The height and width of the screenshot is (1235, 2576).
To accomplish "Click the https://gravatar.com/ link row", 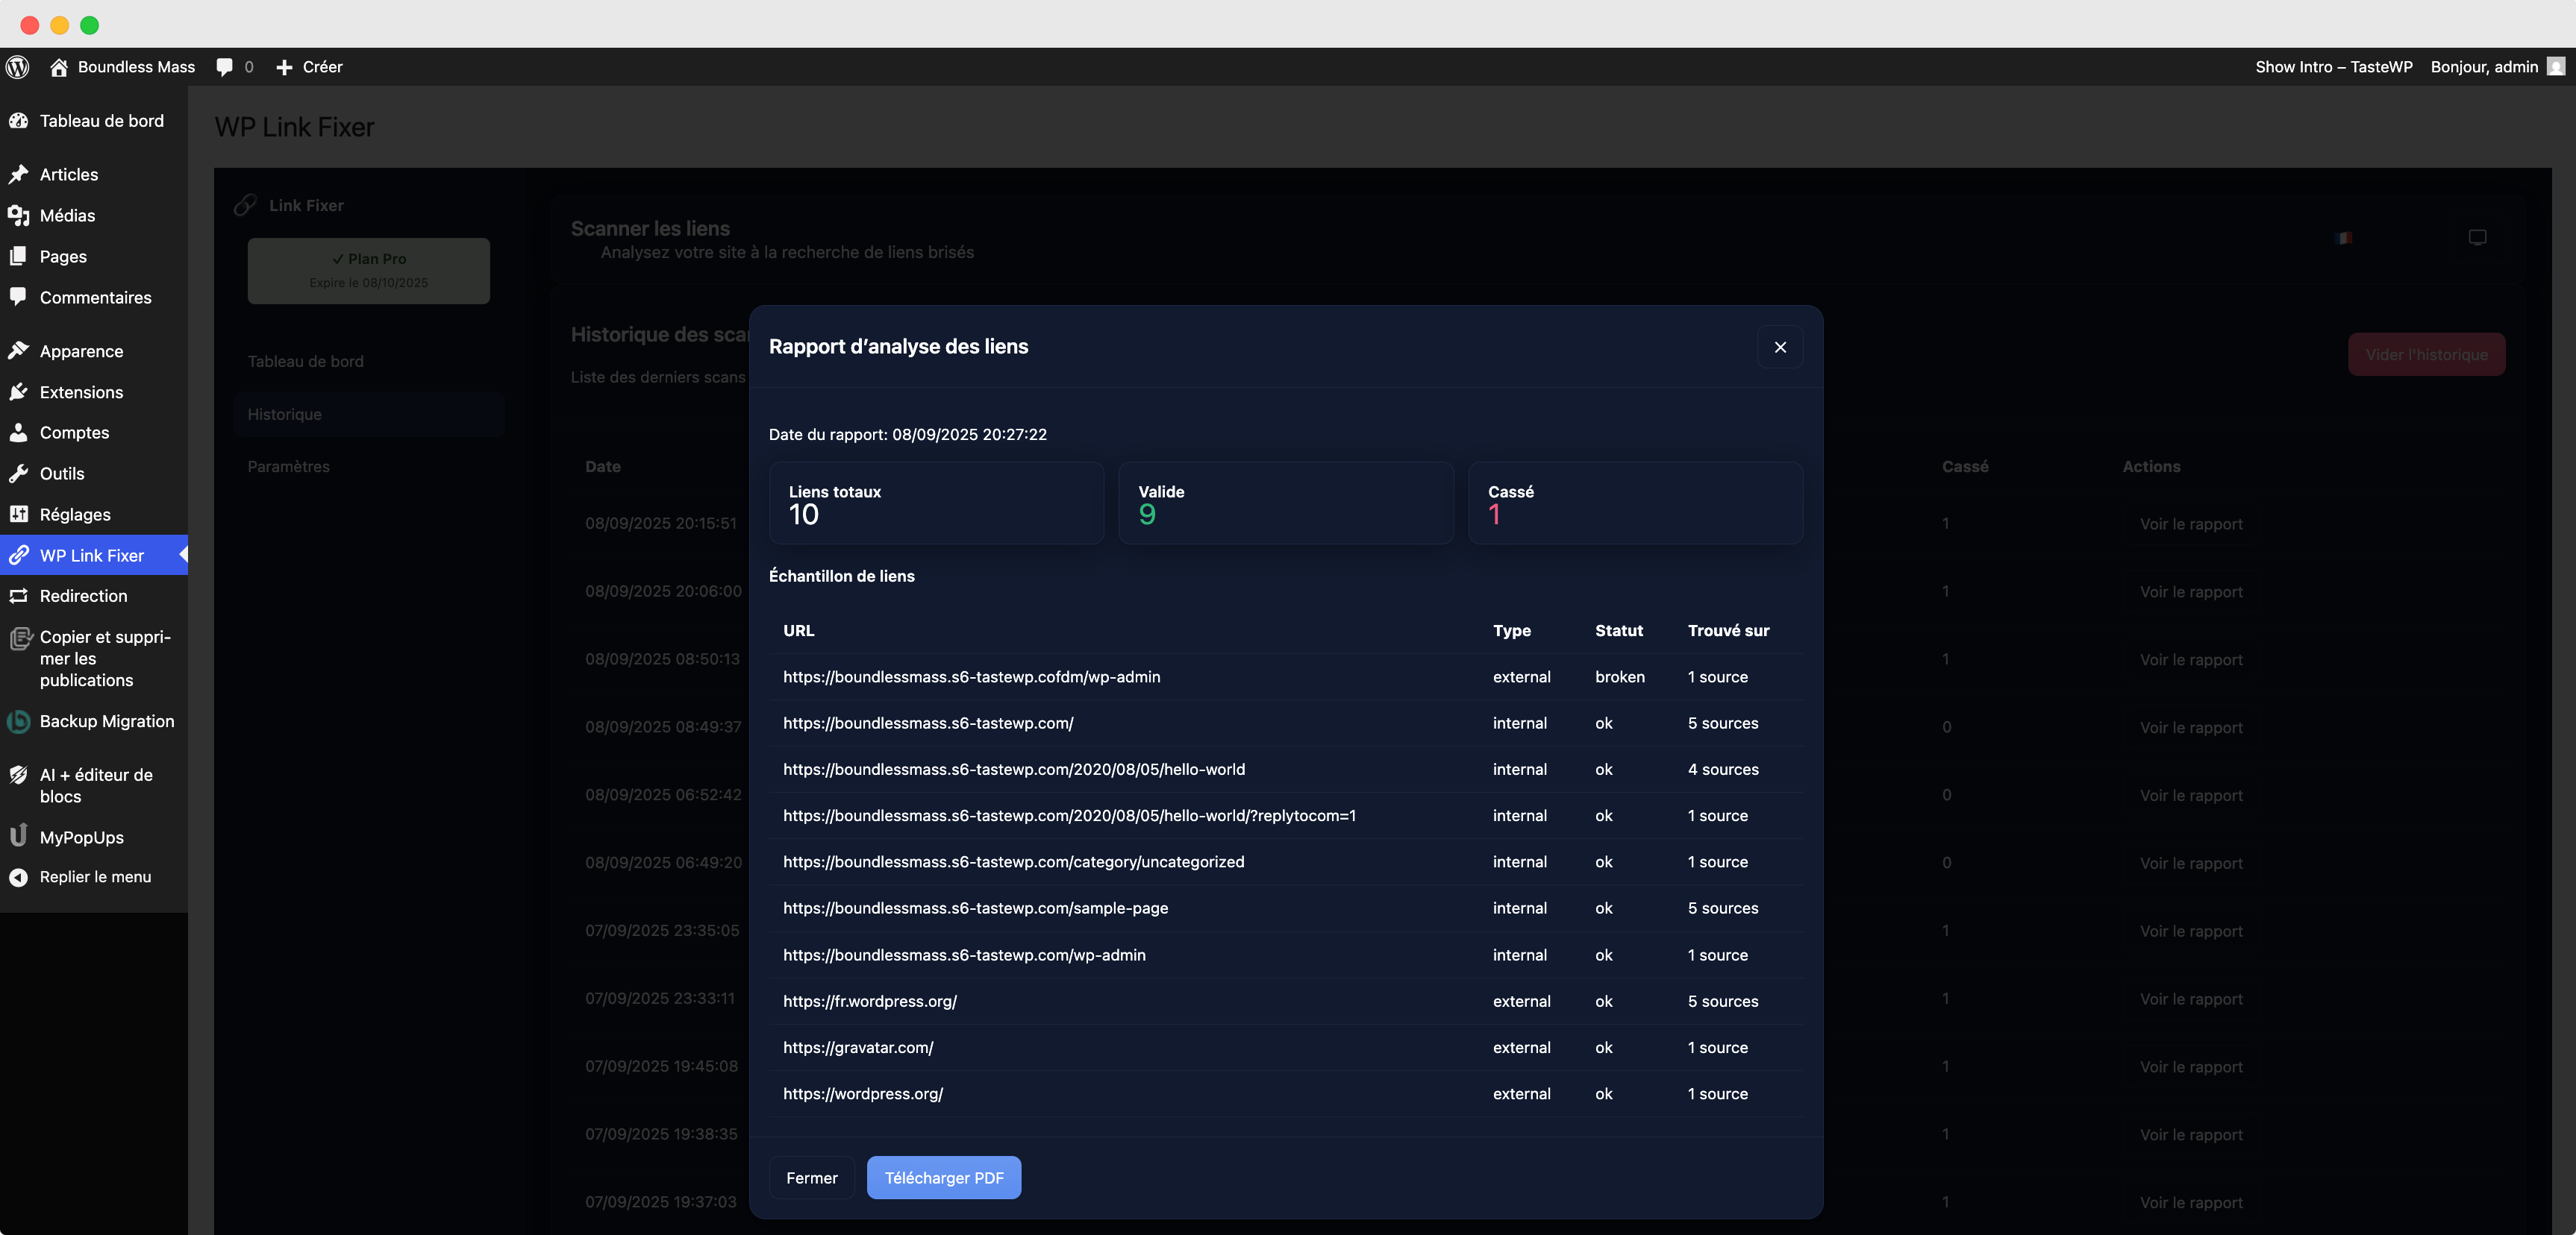I will tap(858, 1048).
